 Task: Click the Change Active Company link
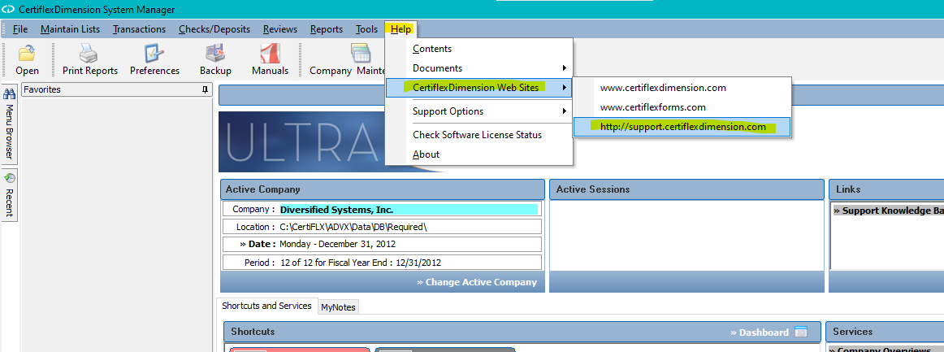coord(476,282)
